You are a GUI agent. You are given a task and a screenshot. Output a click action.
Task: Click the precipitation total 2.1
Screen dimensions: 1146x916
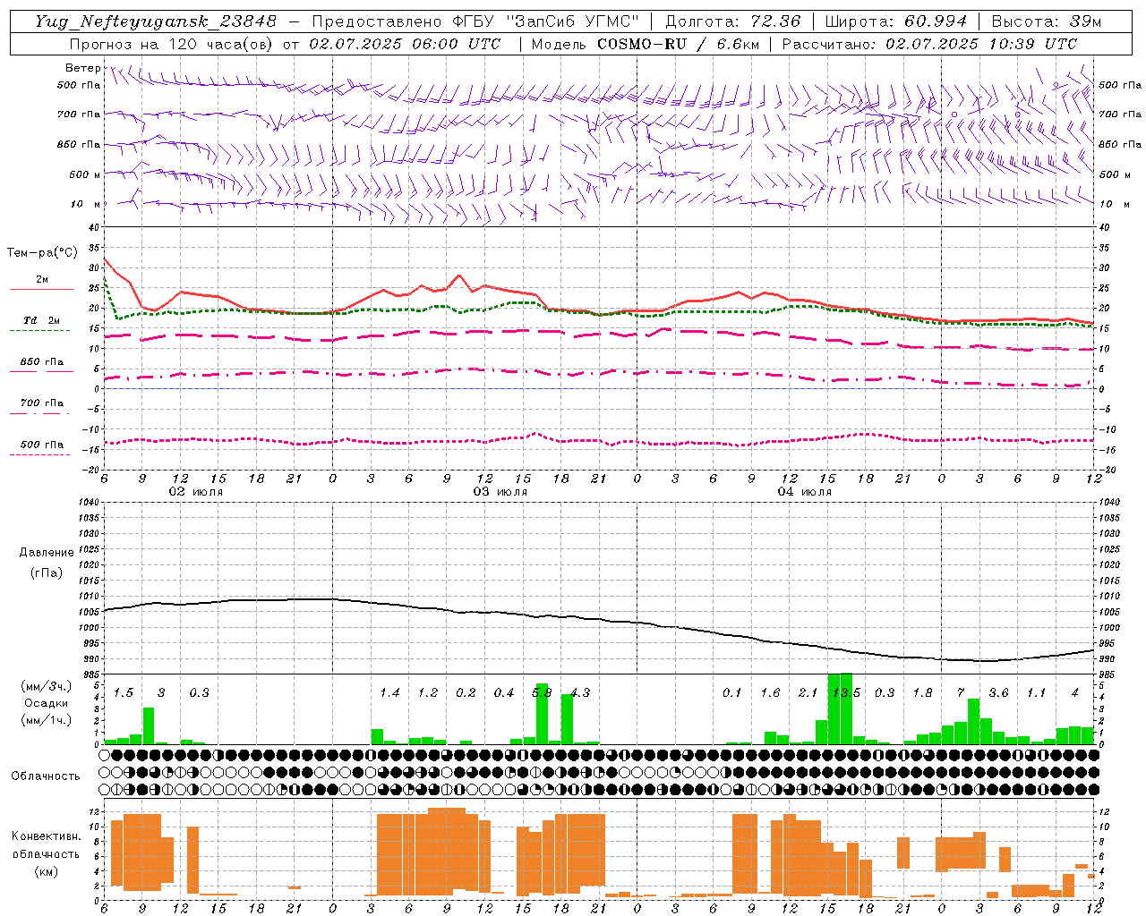pyautogui.click(x=808, y=692)
